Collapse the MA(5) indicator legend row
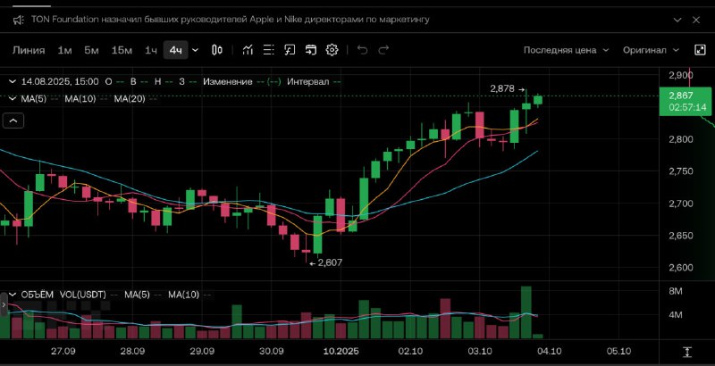 click(13, 98)
